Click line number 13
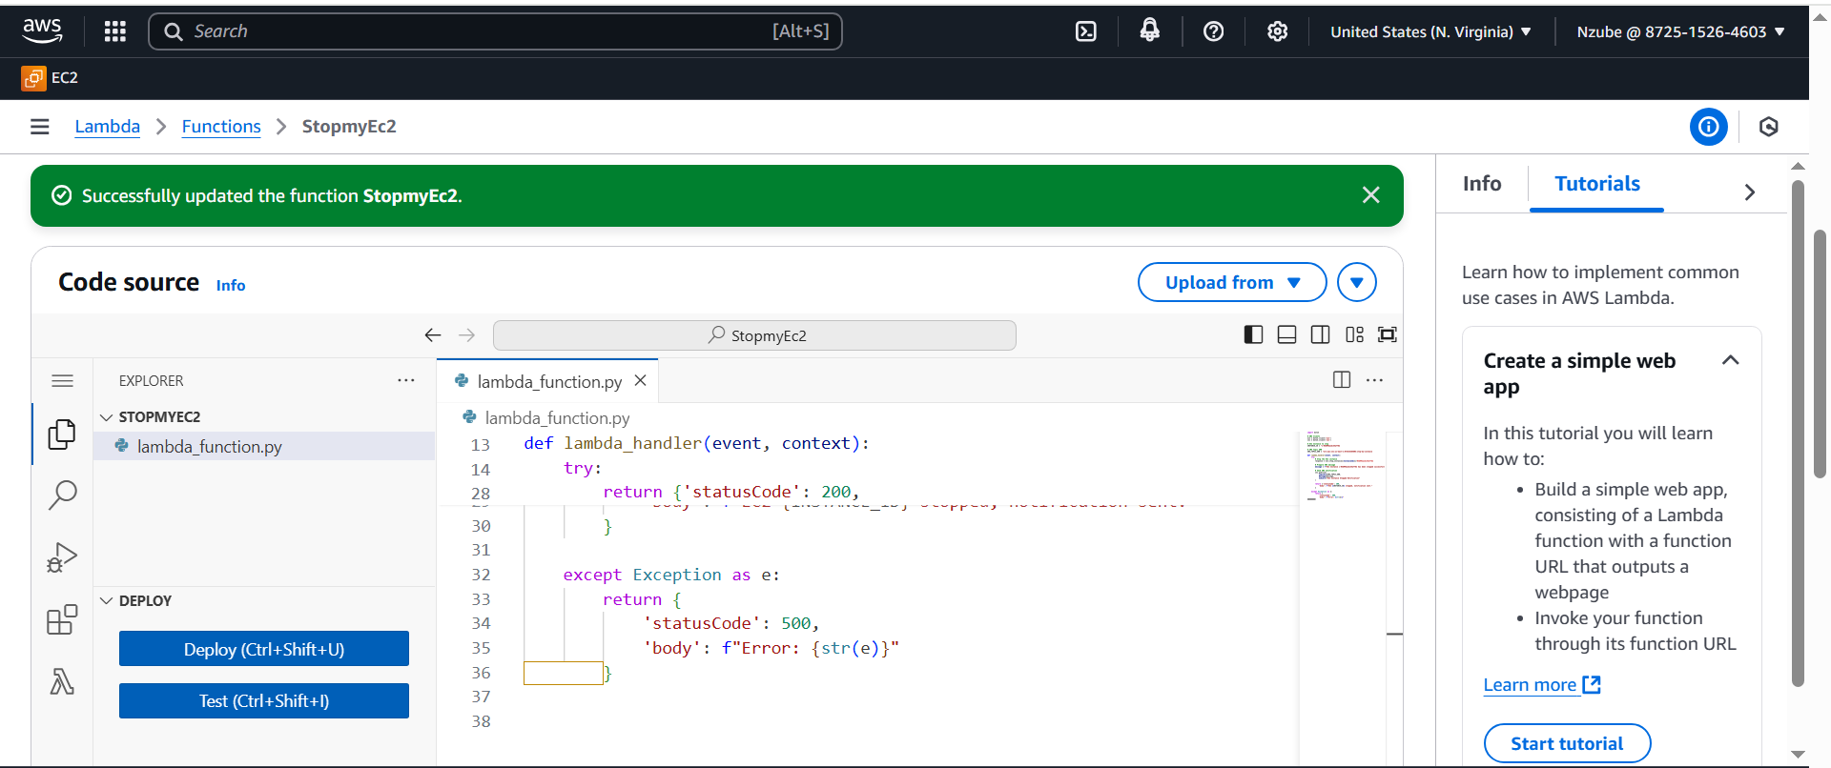This screenshot has width=1831, height=768. (481, 445)
